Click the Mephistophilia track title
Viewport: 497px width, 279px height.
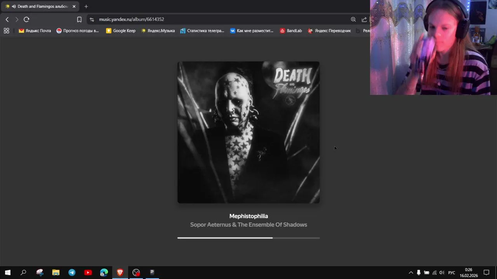click(248, 216)
